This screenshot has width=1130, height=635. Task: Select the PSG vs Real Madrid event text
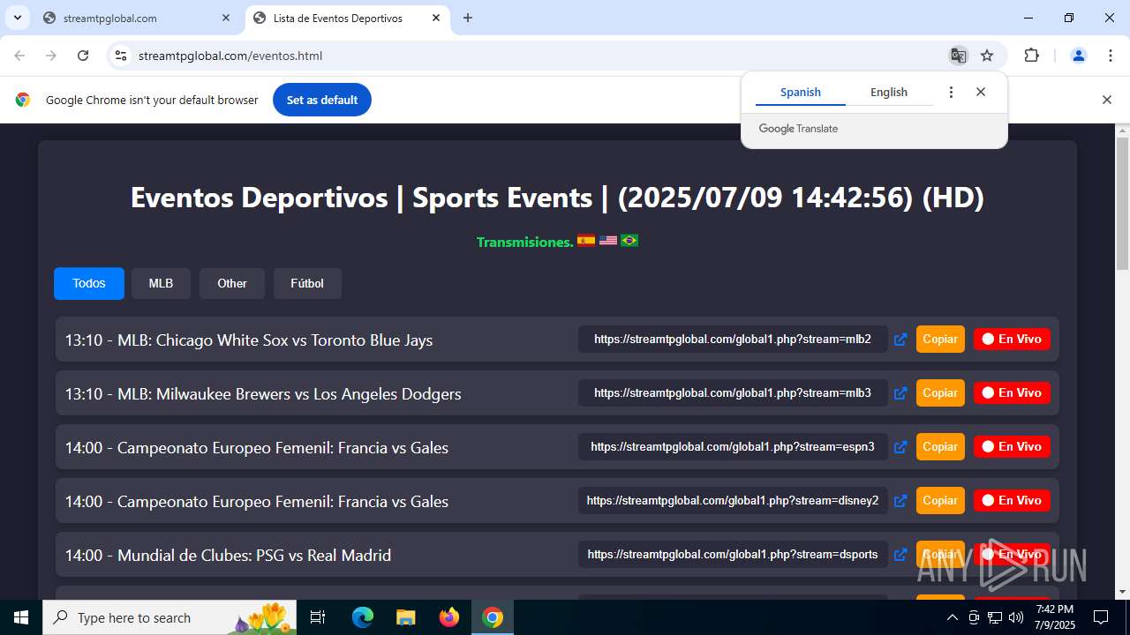pos(228,556)
